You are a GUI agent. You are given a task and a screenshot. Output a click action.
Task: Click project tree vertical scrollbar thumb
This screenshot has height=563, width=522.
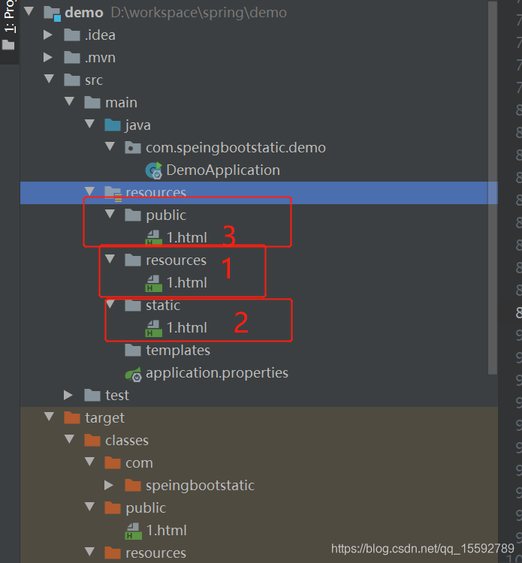pos(493,188)
